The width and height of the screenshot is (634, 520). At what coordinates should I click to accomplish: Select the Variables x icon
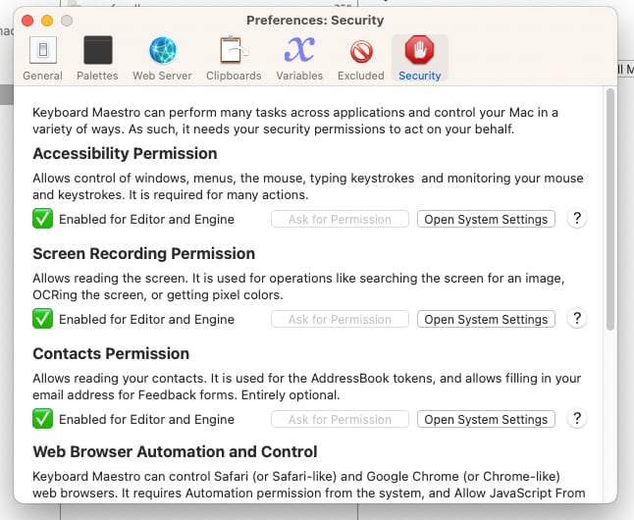(299, 50)
